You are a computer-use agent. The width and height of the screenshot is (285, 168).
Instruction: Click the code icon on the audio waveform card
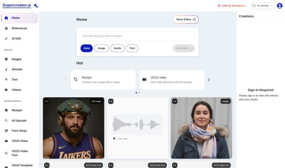click(x=111, y=101)
